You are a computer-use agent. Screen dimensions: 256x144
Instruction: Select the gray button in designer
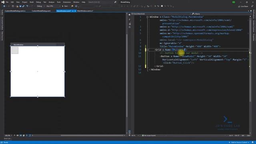tap(15, 50)
